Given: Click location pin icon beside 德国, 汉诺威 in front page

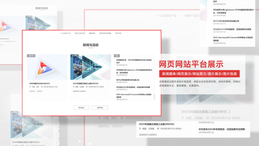Looking at the screenshot, I should pyautogui.click(x=73, y=87).
